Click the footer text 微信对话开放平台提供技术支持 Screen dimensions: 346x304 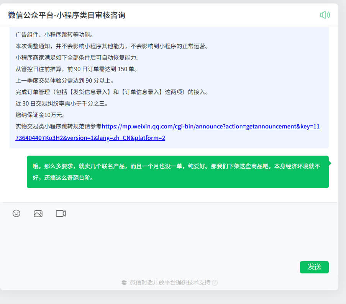pos(170,283)
